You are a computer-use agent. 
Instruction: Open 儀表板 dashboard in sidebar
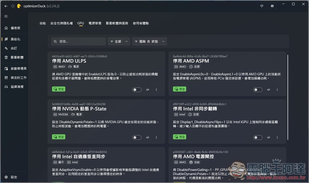[x=14, y=28]
